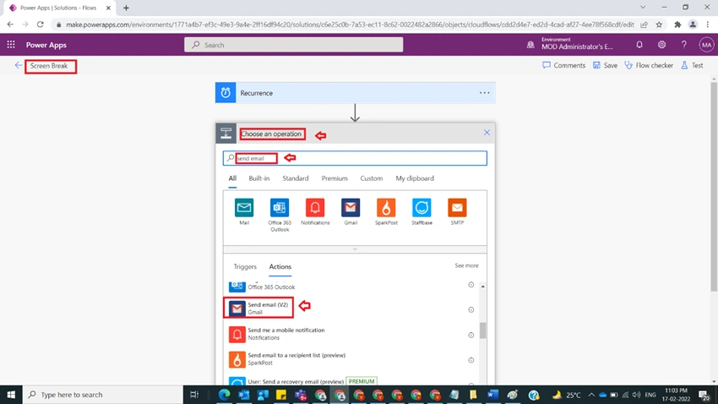Select the Send email (V2) Gmail action
This screenshot has width=718, height=404.
click(352, 308)
